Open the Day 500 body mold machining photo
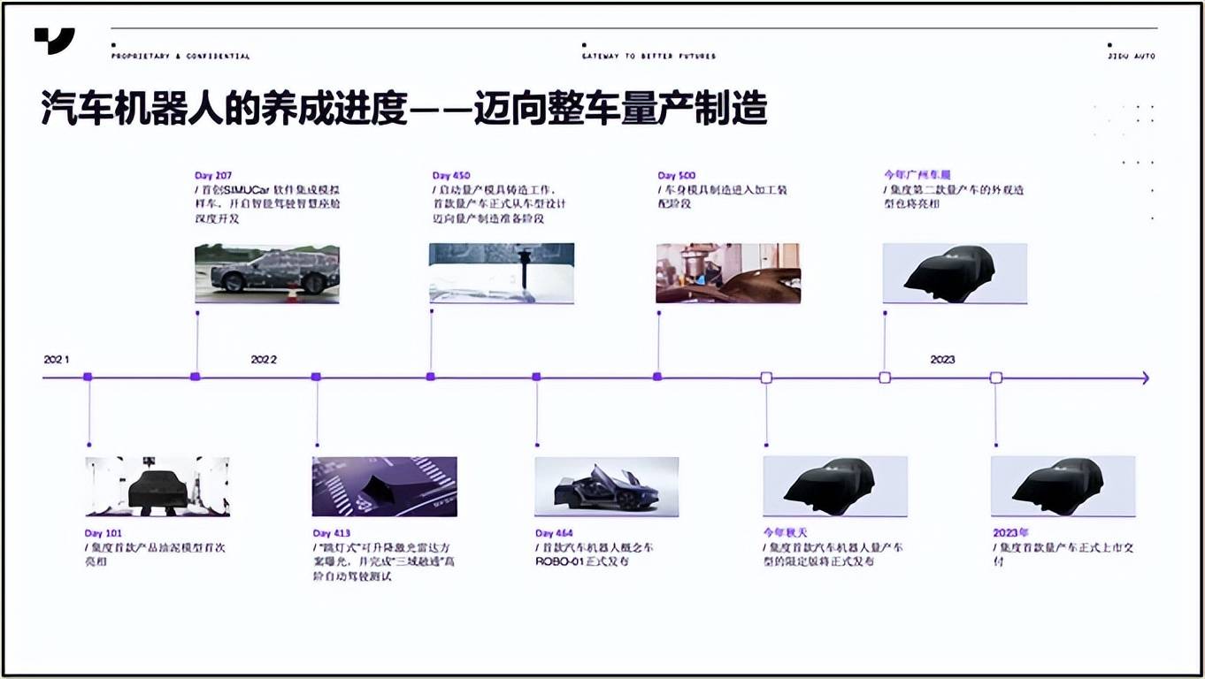Image resolution: width=1205 pixels, height=679 pixels. point(728,273)
